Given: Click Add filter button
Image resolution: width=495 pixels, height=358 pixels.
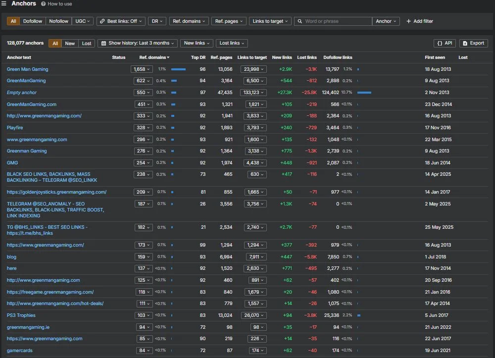Looking at the screenshot, I should (420, 21).
